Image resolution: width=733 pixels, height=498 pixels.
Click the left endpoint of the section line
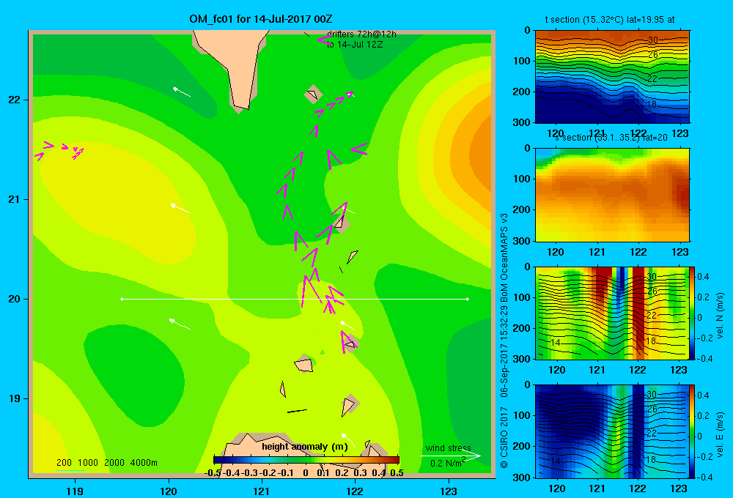(122, 299)
